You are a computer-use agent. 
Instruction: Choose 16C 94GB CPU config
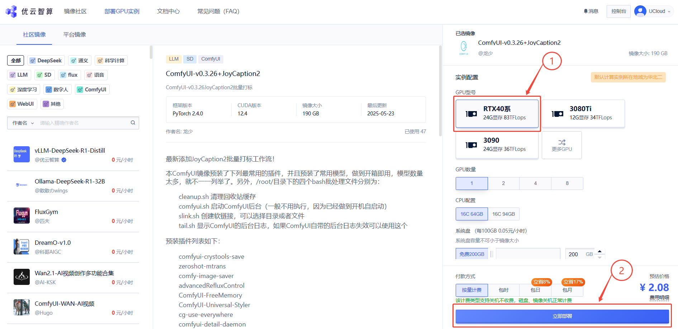[503, 214]
